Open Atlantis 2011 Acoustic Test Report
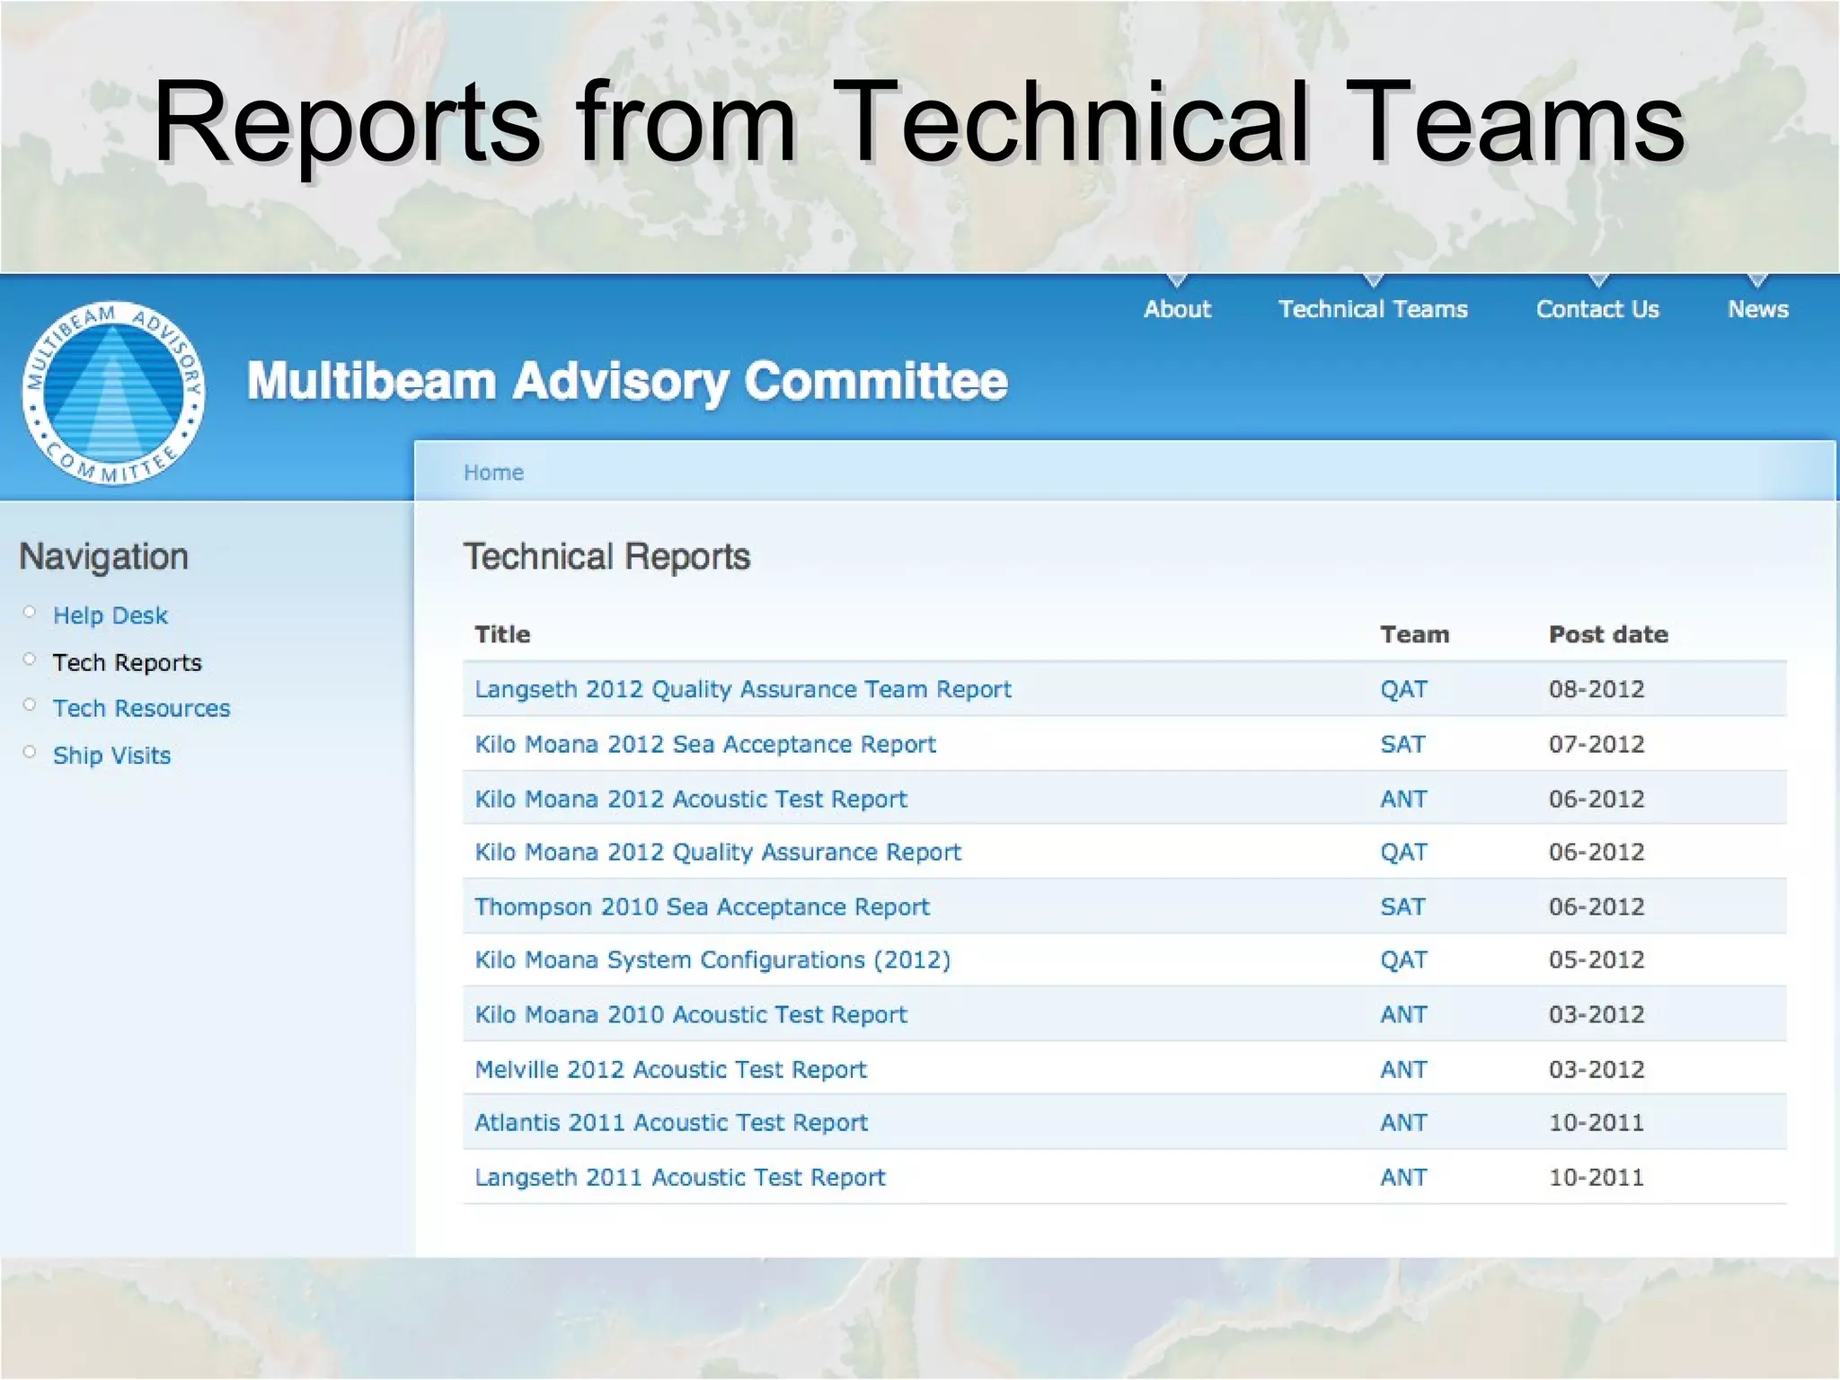1840x1380 pixels. tap(671, 1122)
